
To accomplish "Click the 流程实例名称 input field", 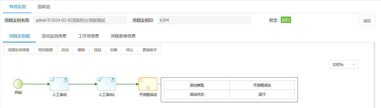I will pos(80,20).
